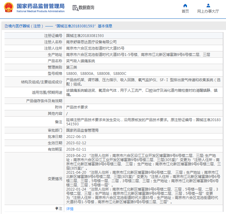The image size is (226, 214).
Task: Click the national emblem logo
Action: 9,8
